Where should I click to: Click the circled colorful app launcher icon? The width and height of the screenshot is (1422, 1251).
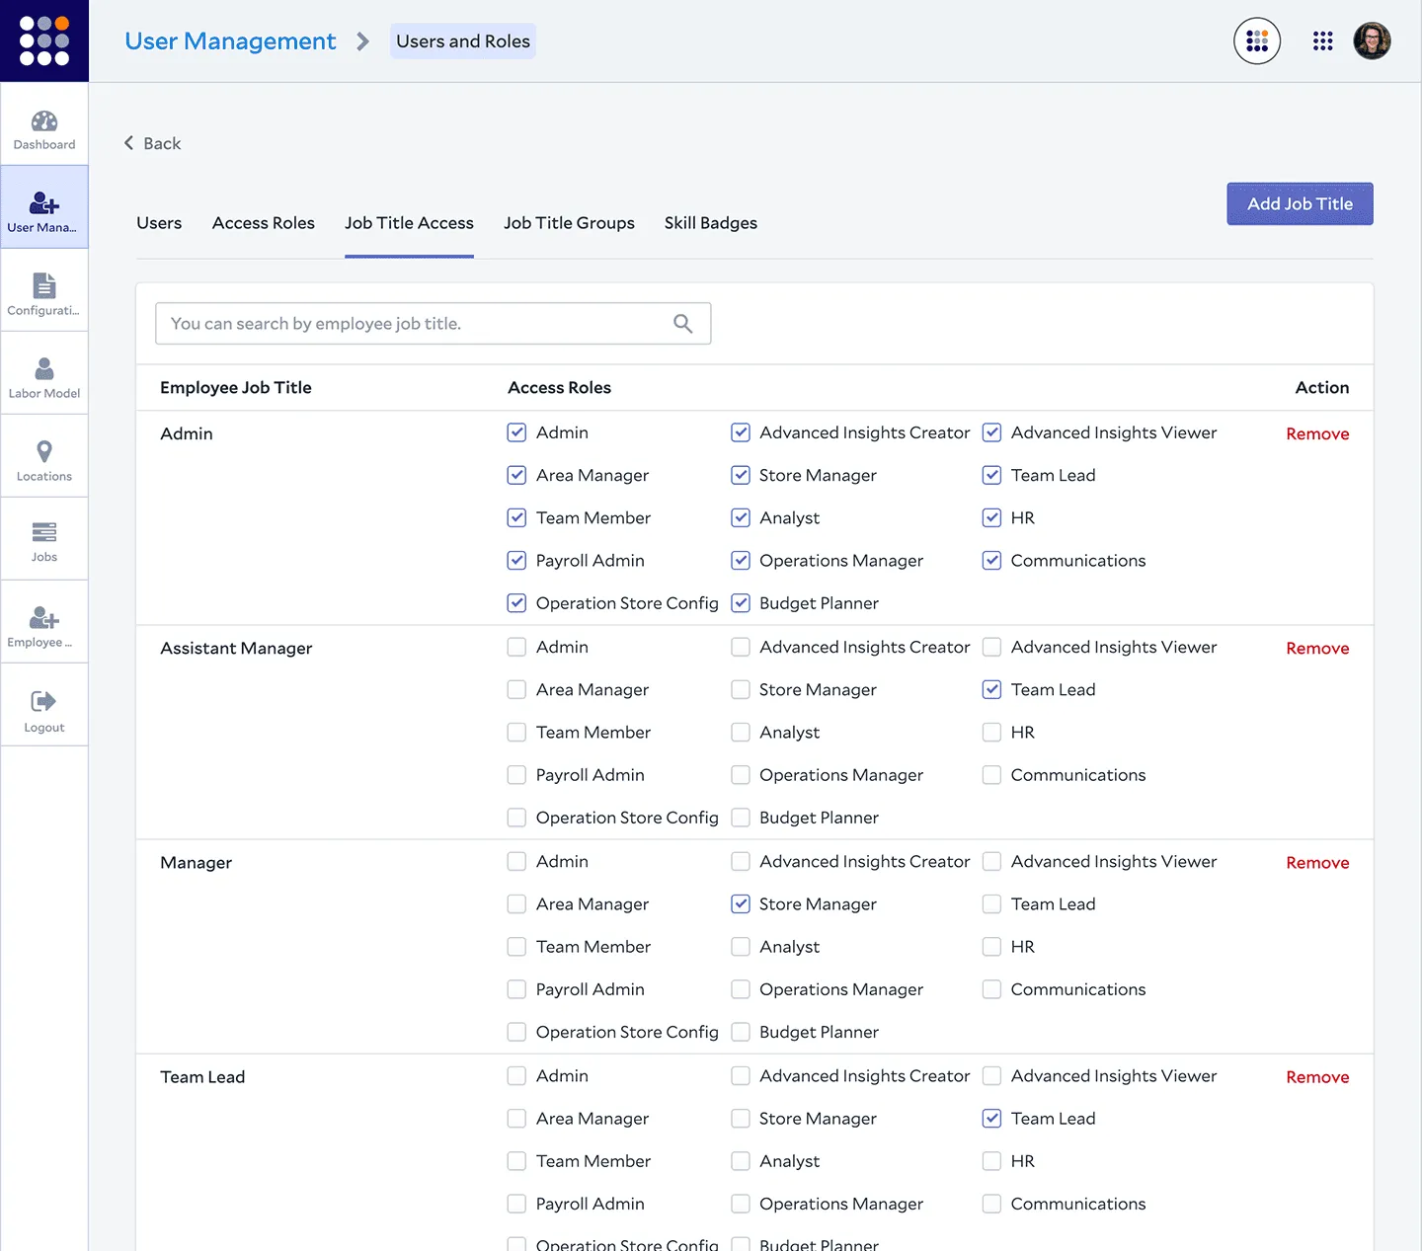coord(1257,41)
